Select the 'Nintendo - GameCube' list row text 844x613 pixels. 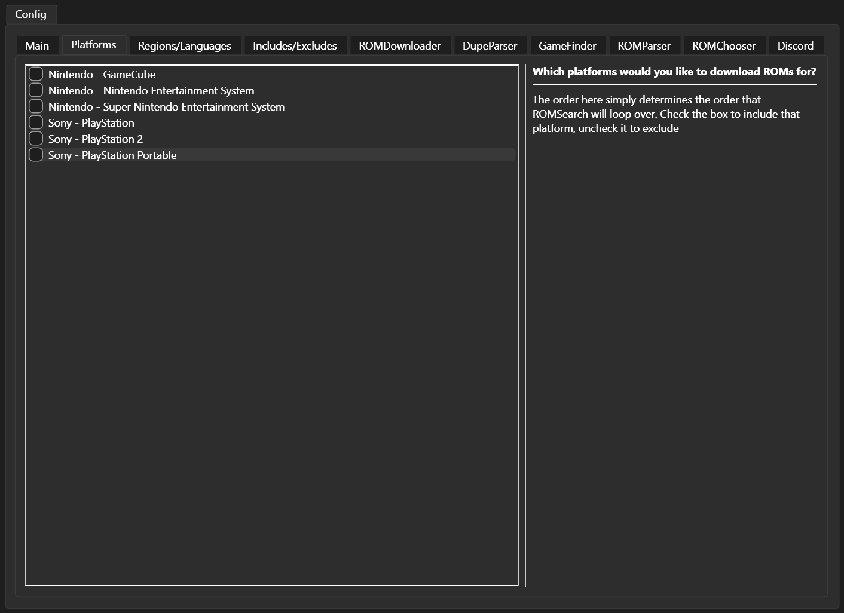tap(102, 75)
